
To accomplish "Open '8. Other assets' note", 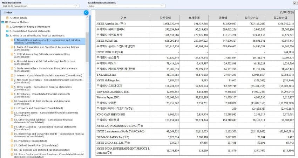I will tap(43, 88).
